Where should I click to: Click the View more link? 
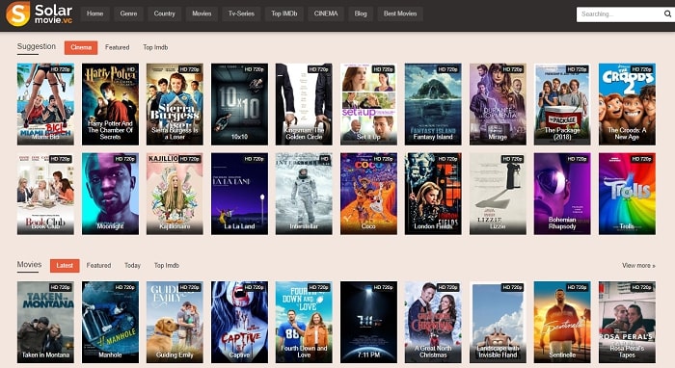638,265
